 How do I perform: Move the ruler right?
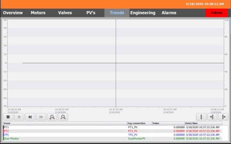point(223,117)
